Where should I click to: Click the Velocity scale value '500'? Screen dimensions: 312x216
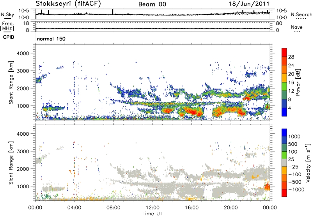294,144
